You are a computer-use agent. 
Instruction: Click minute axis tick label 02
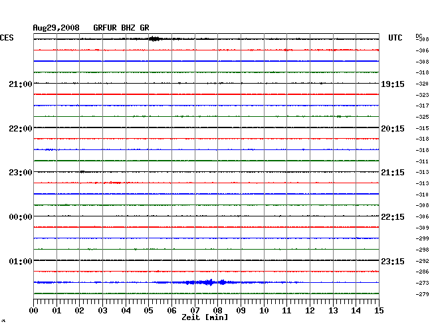79,310
